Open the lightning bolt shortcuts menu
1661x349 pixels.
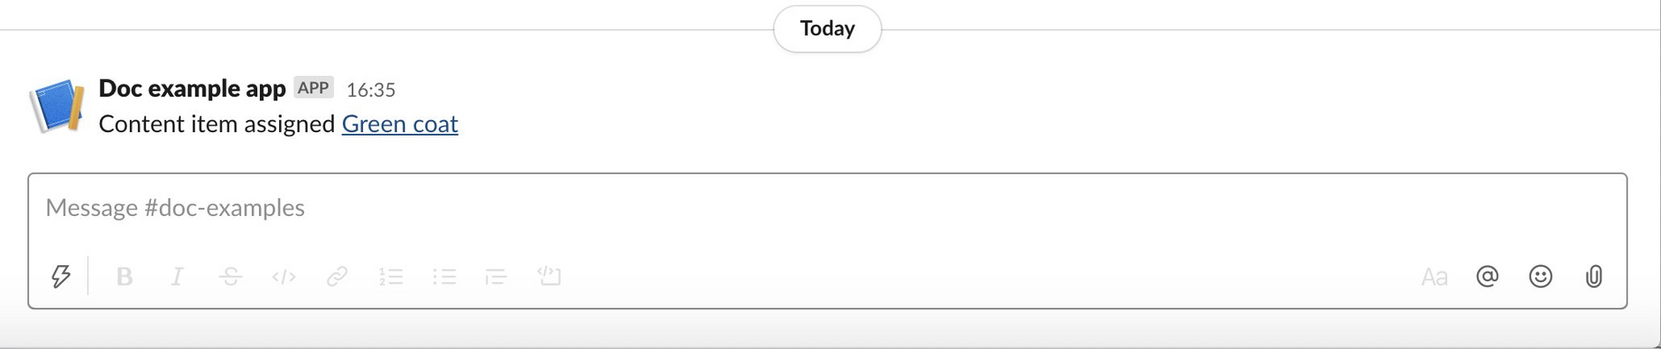(60, 277)
